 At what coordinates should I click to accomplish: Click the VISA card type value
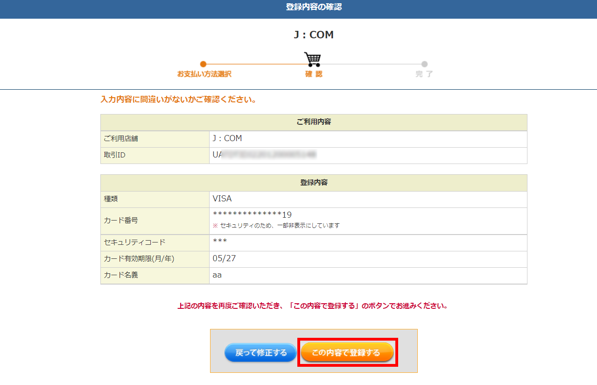pos(222,199)
